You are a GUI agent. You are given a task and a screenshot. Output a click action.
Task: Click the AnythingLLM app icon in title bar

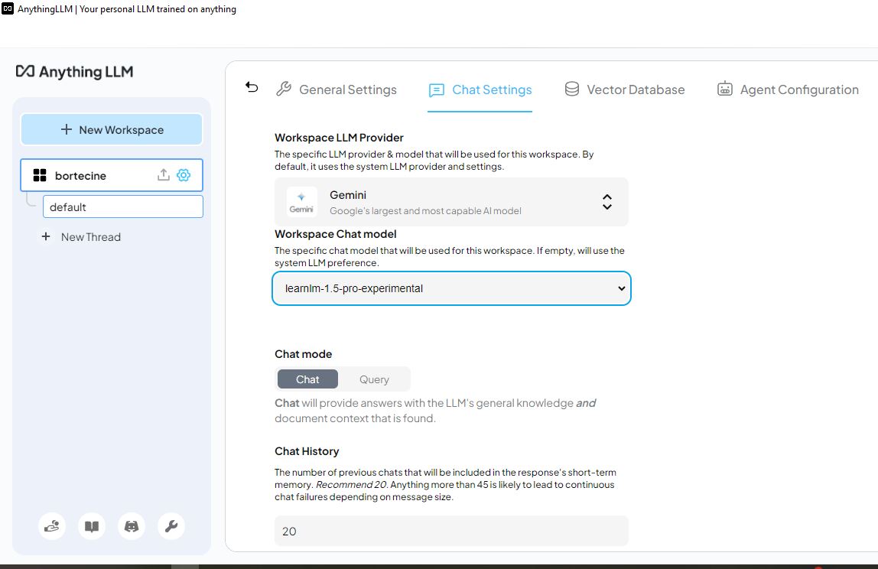pyautogui.click(x=8, y=8)
